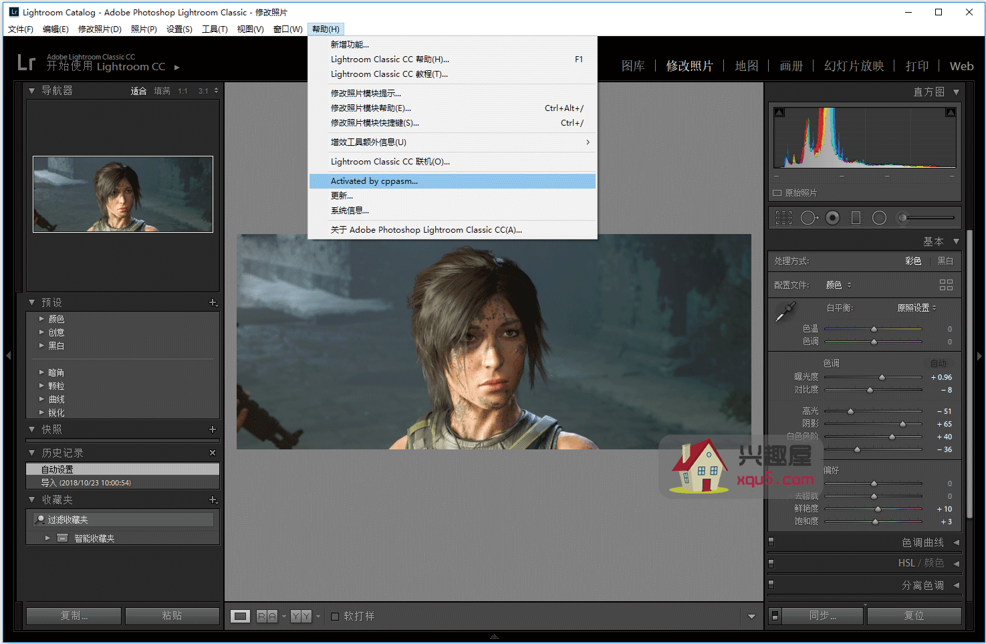Choose Activated by cppasm menu item

[x=453, y=181]
